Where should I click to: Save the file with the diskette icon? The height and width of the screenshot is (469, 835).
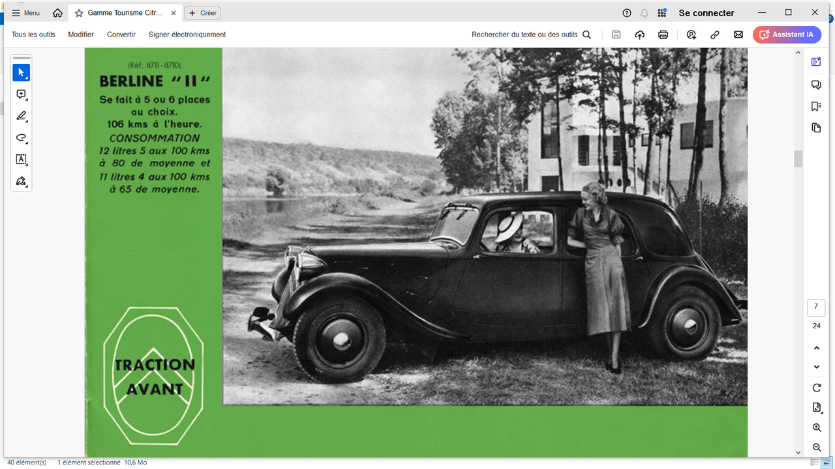coord(616,35)
